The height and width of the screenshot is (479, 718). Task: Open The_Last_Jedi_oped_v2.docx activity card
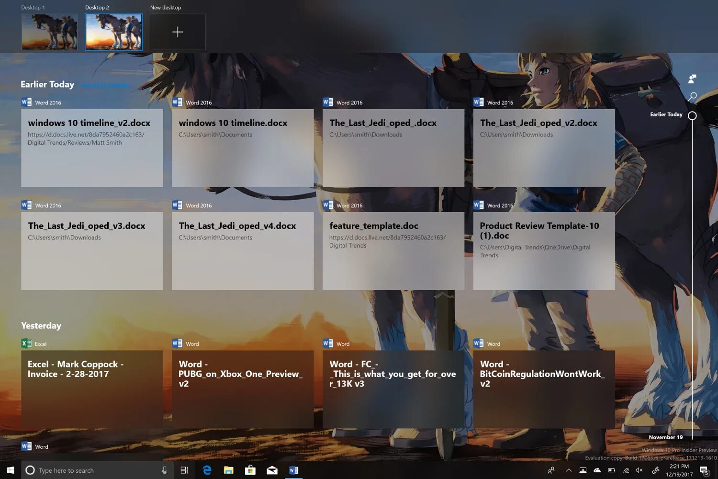pos(544,148)
